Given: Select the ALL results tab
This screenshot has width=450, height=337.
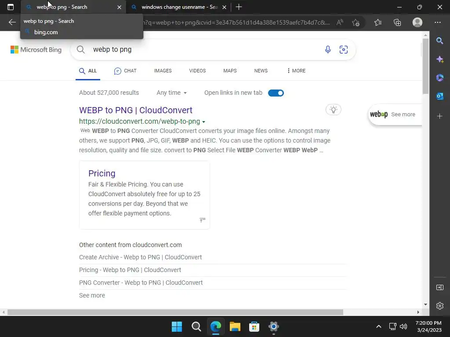Looking at the screenshot, I should pyautogui.click(x=88, y=71).
